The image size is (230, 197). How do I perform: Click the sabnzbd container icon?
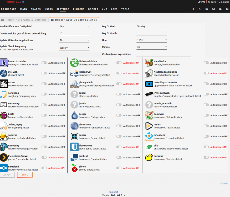coord(4,137)
